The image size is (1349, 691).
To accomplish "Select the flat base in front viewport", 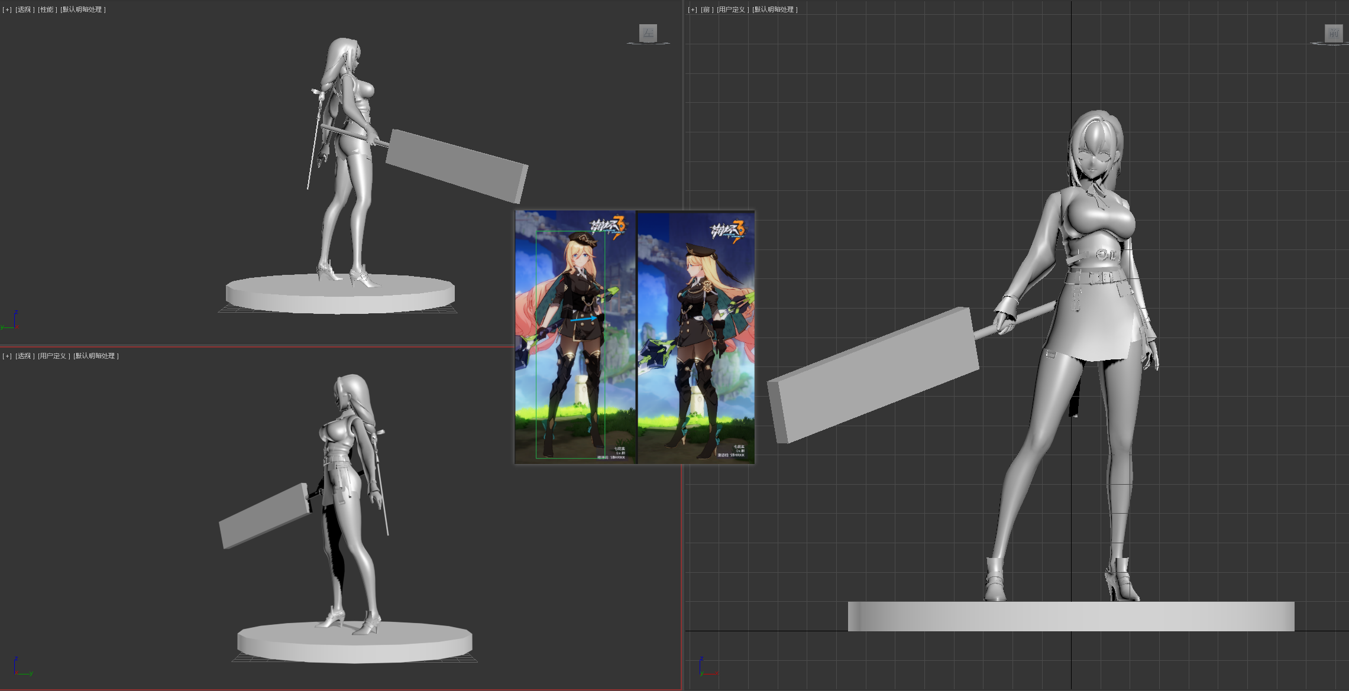I will [1071, 617].
